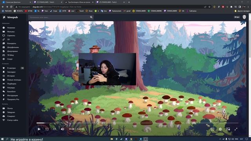
Task: Click the kinopub logo
Action: (10, 17)
